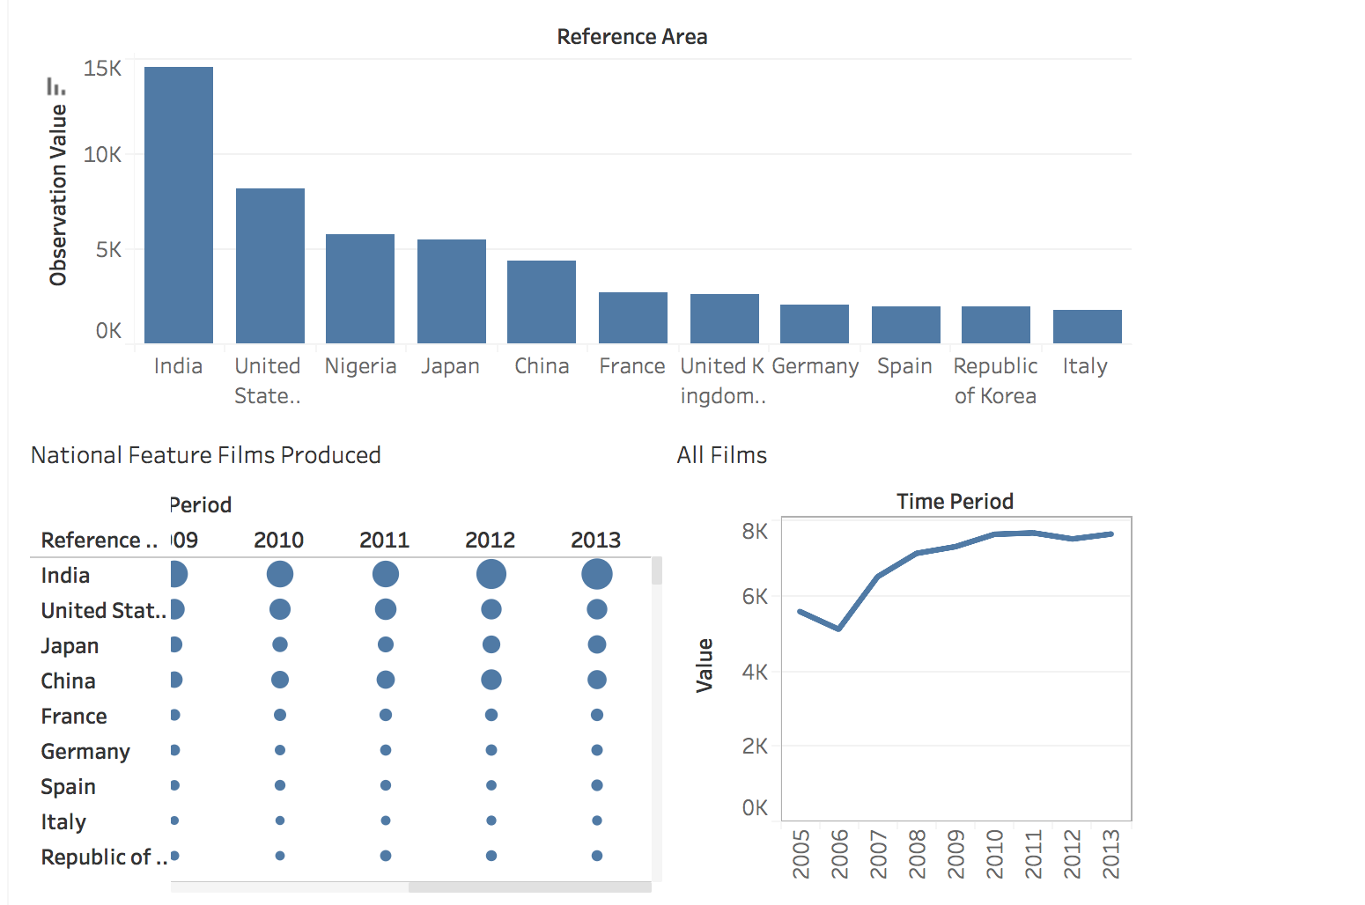Viewport: 1365px width, 905px height.
Task: Select the India bar in Reference Area chart
Action: 179,204
